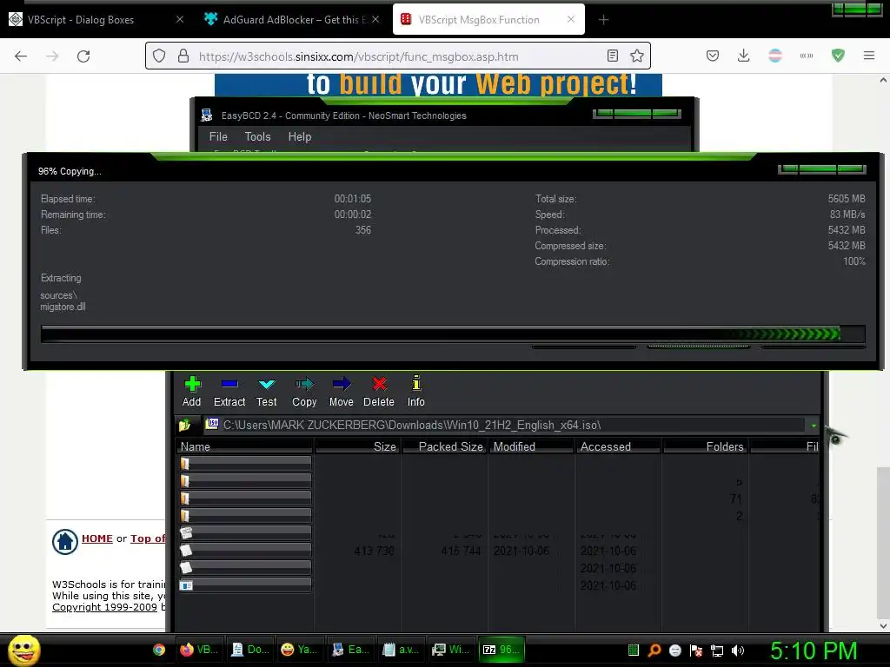The height and width of the screenshot is (667, 890).
Task: Select the first folder row in file list
Action: [x=244, y=464]
